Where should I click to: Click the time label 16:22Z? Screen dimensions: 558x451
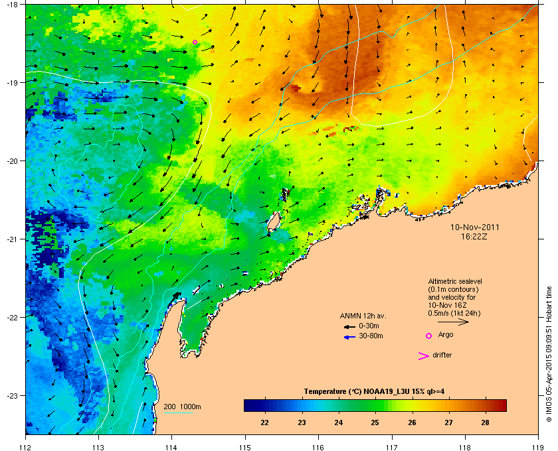pyautogui.click(x=474, y=236)
